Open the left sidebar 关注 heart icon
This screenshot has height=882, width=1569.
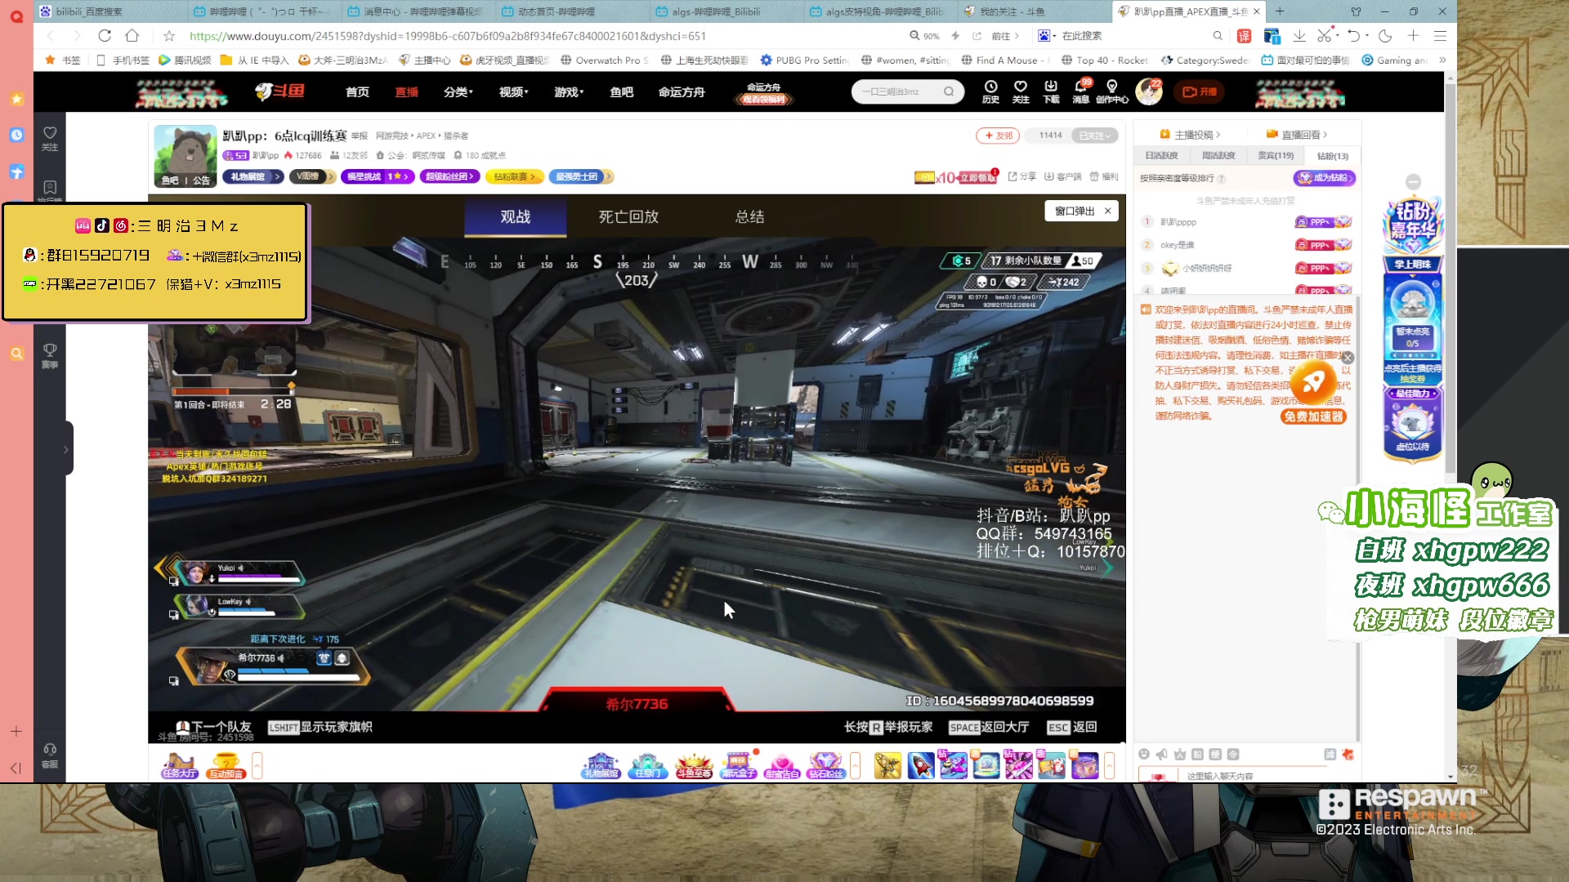[x=50, y=138]
